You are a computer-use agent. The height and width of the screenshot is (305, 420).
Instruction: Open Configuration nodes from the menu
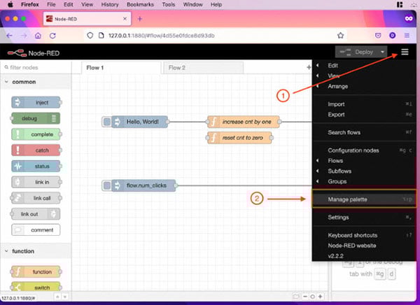pos(364,150)
